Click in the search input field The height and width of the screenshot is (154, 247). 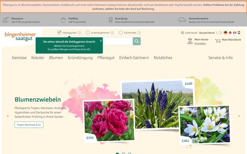point(118,41)
